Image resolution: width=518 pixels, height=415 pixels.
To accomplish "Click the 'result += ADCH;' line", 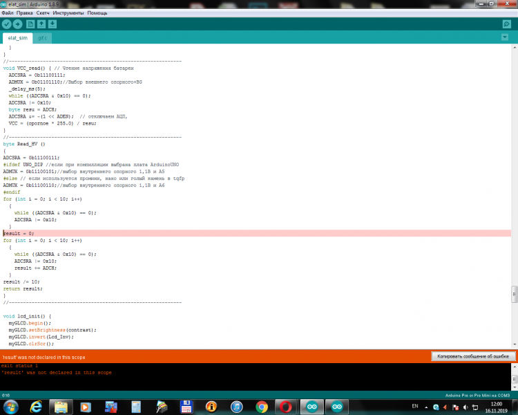I will (35, 268).
